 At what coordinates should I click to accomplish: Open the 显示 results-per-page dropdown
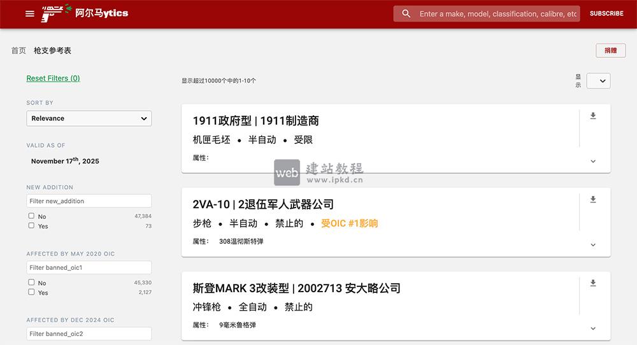click(598, 81)
